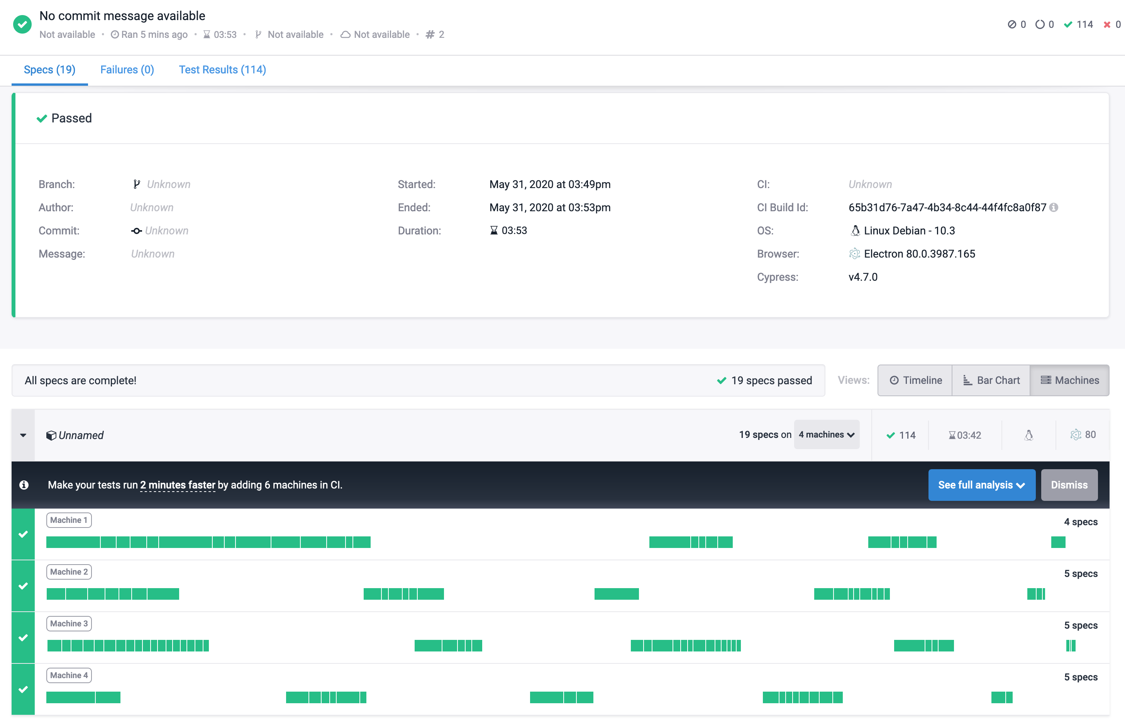Click the green passed status circle icon

coord(22,24)
